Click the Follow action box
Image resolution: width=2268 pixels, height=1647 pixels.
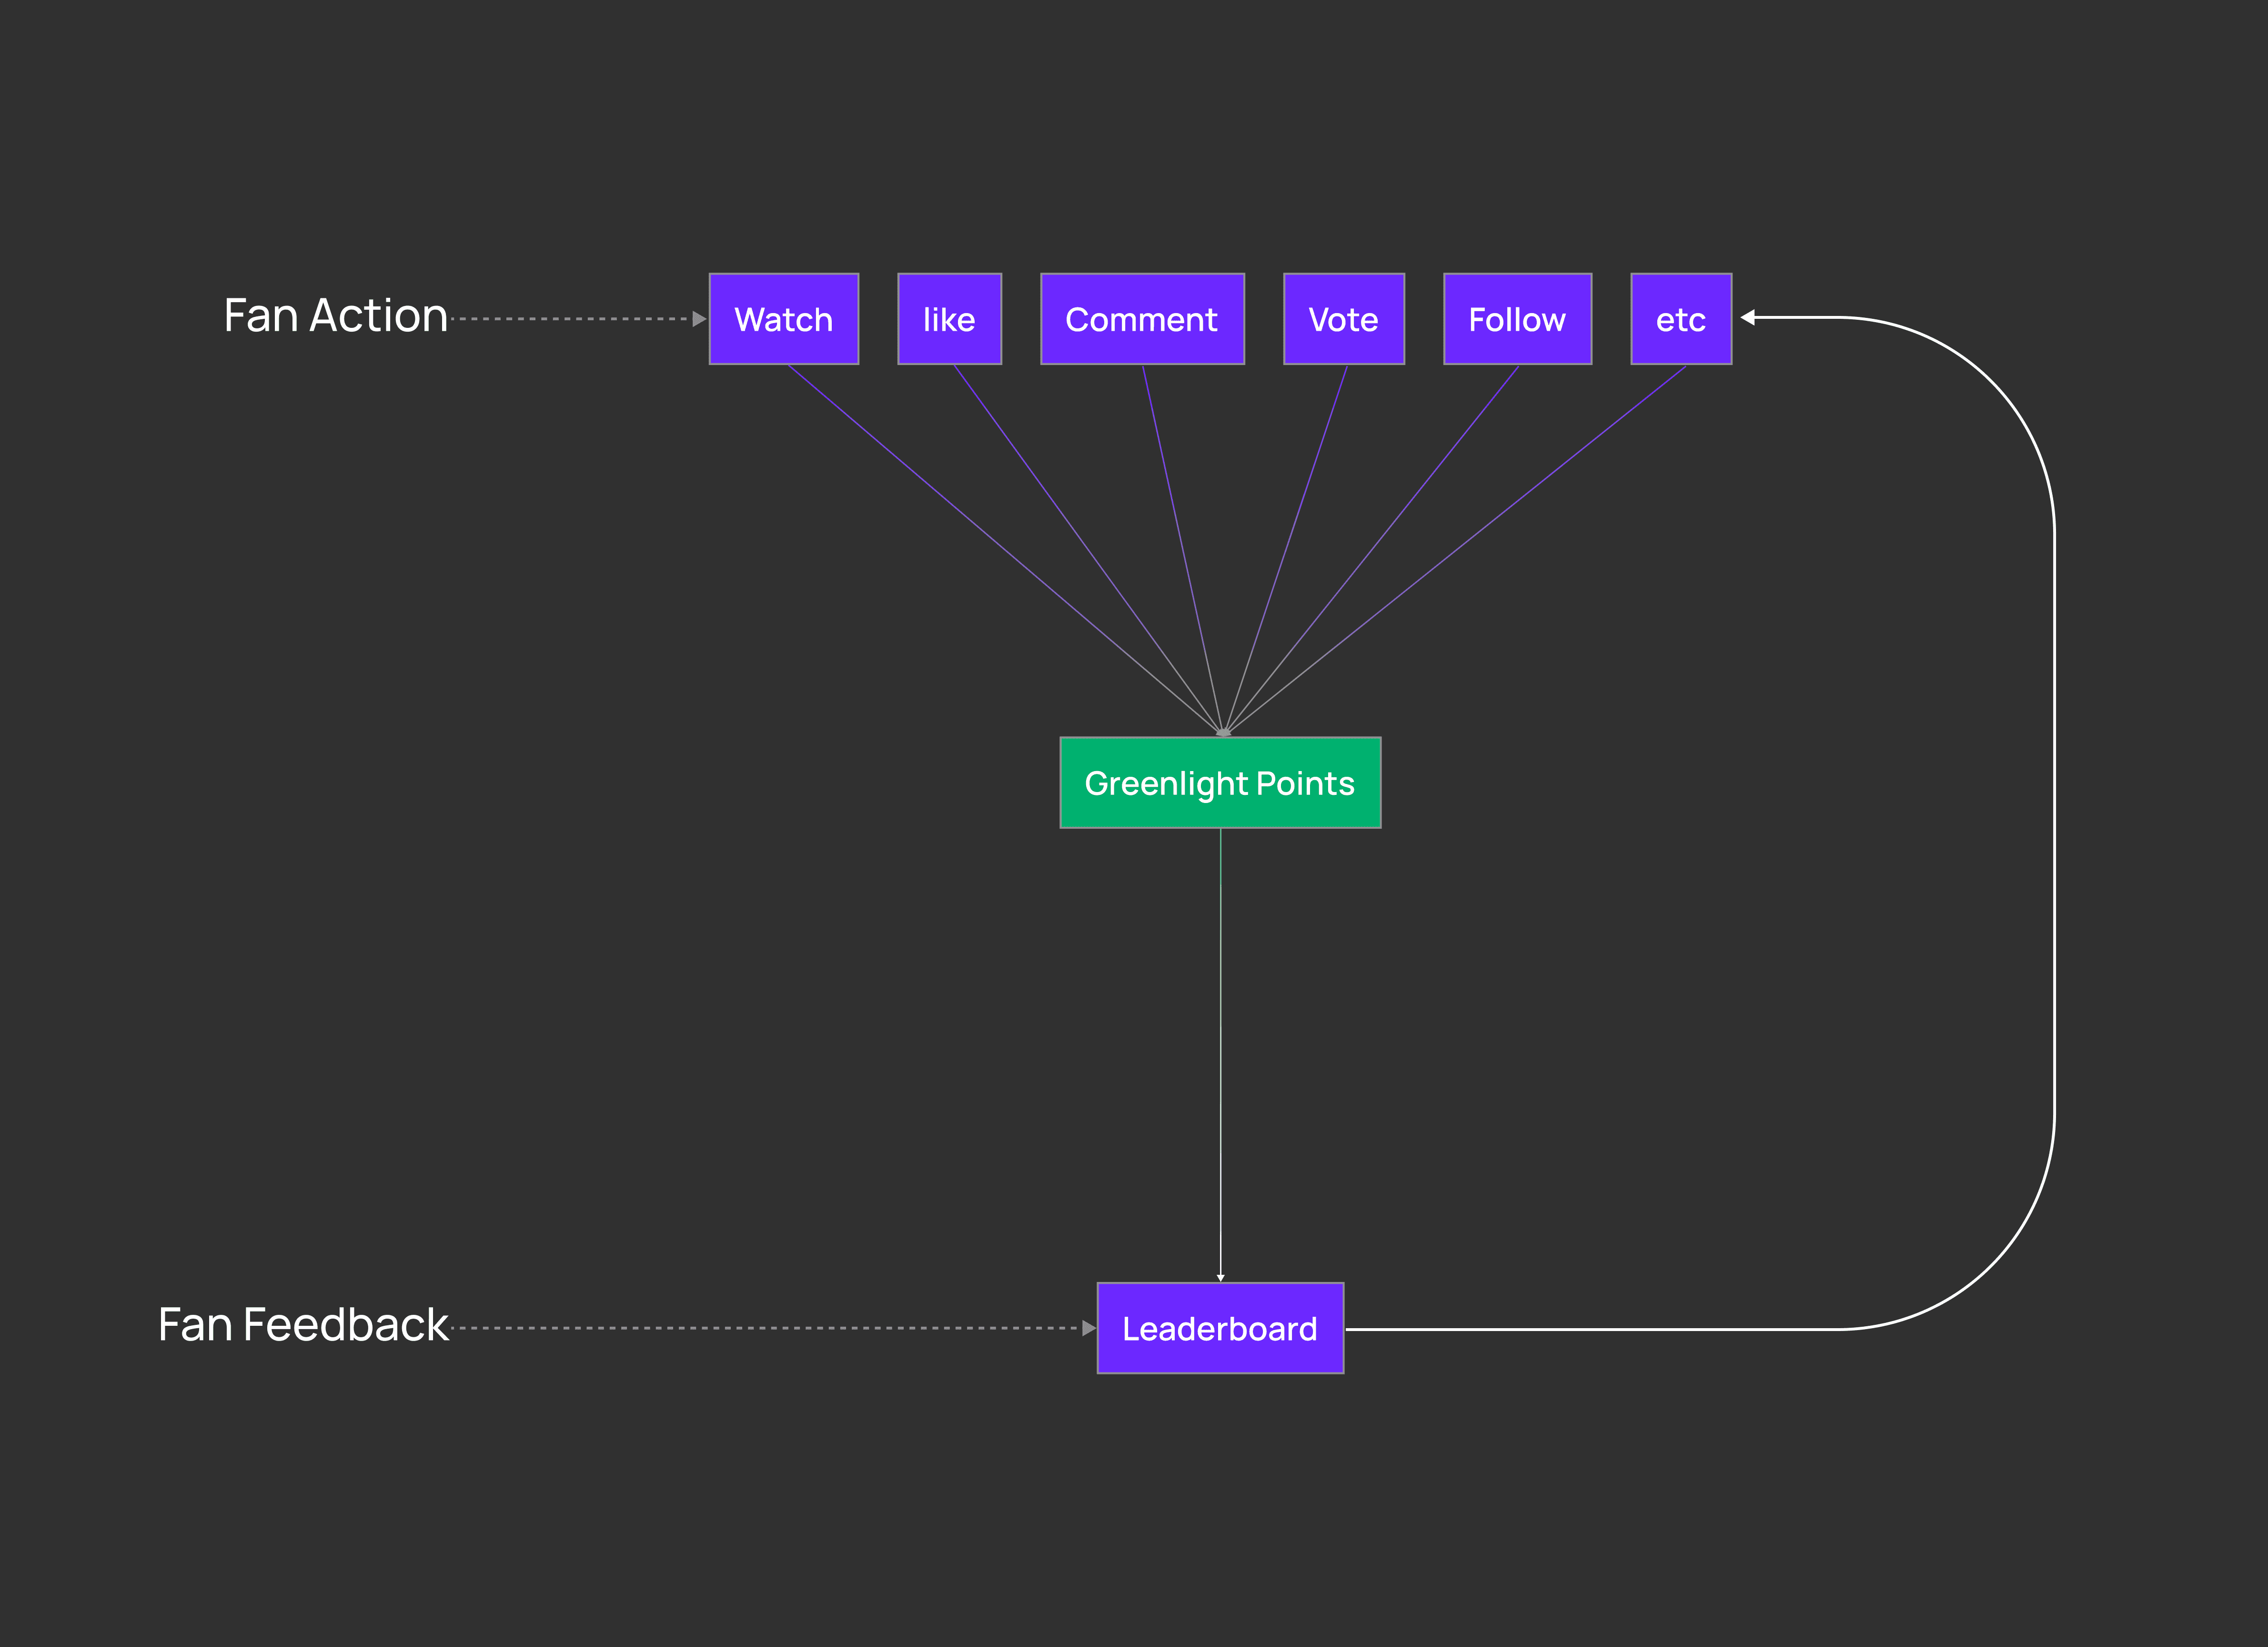(x=1517, y=319)
